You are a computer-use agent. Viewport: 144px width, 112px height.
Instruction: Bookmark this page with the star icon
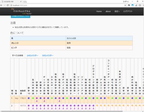(x=125, y=5)
